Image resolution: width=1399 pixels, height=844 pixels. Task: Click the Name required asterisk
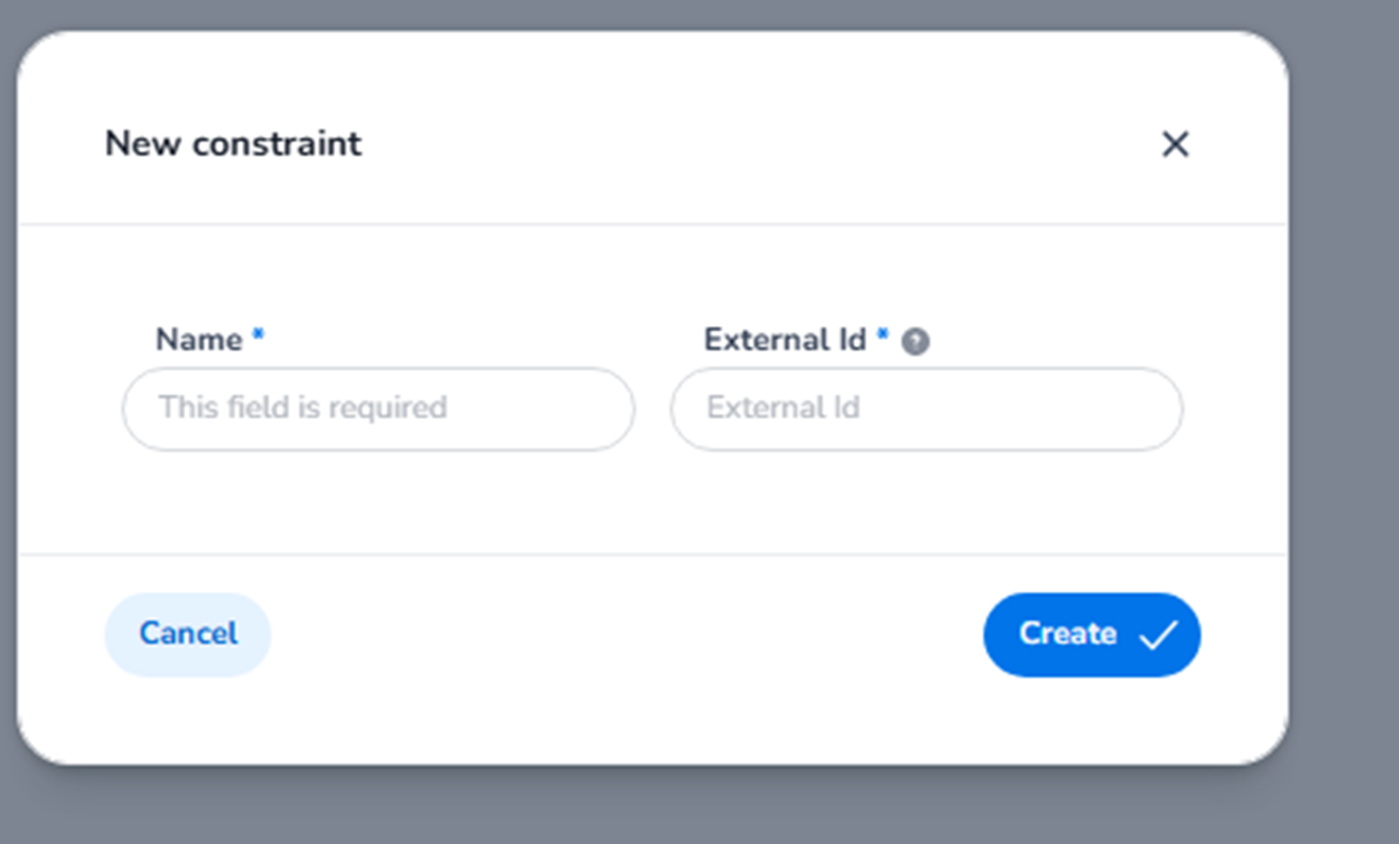[259, 336]
